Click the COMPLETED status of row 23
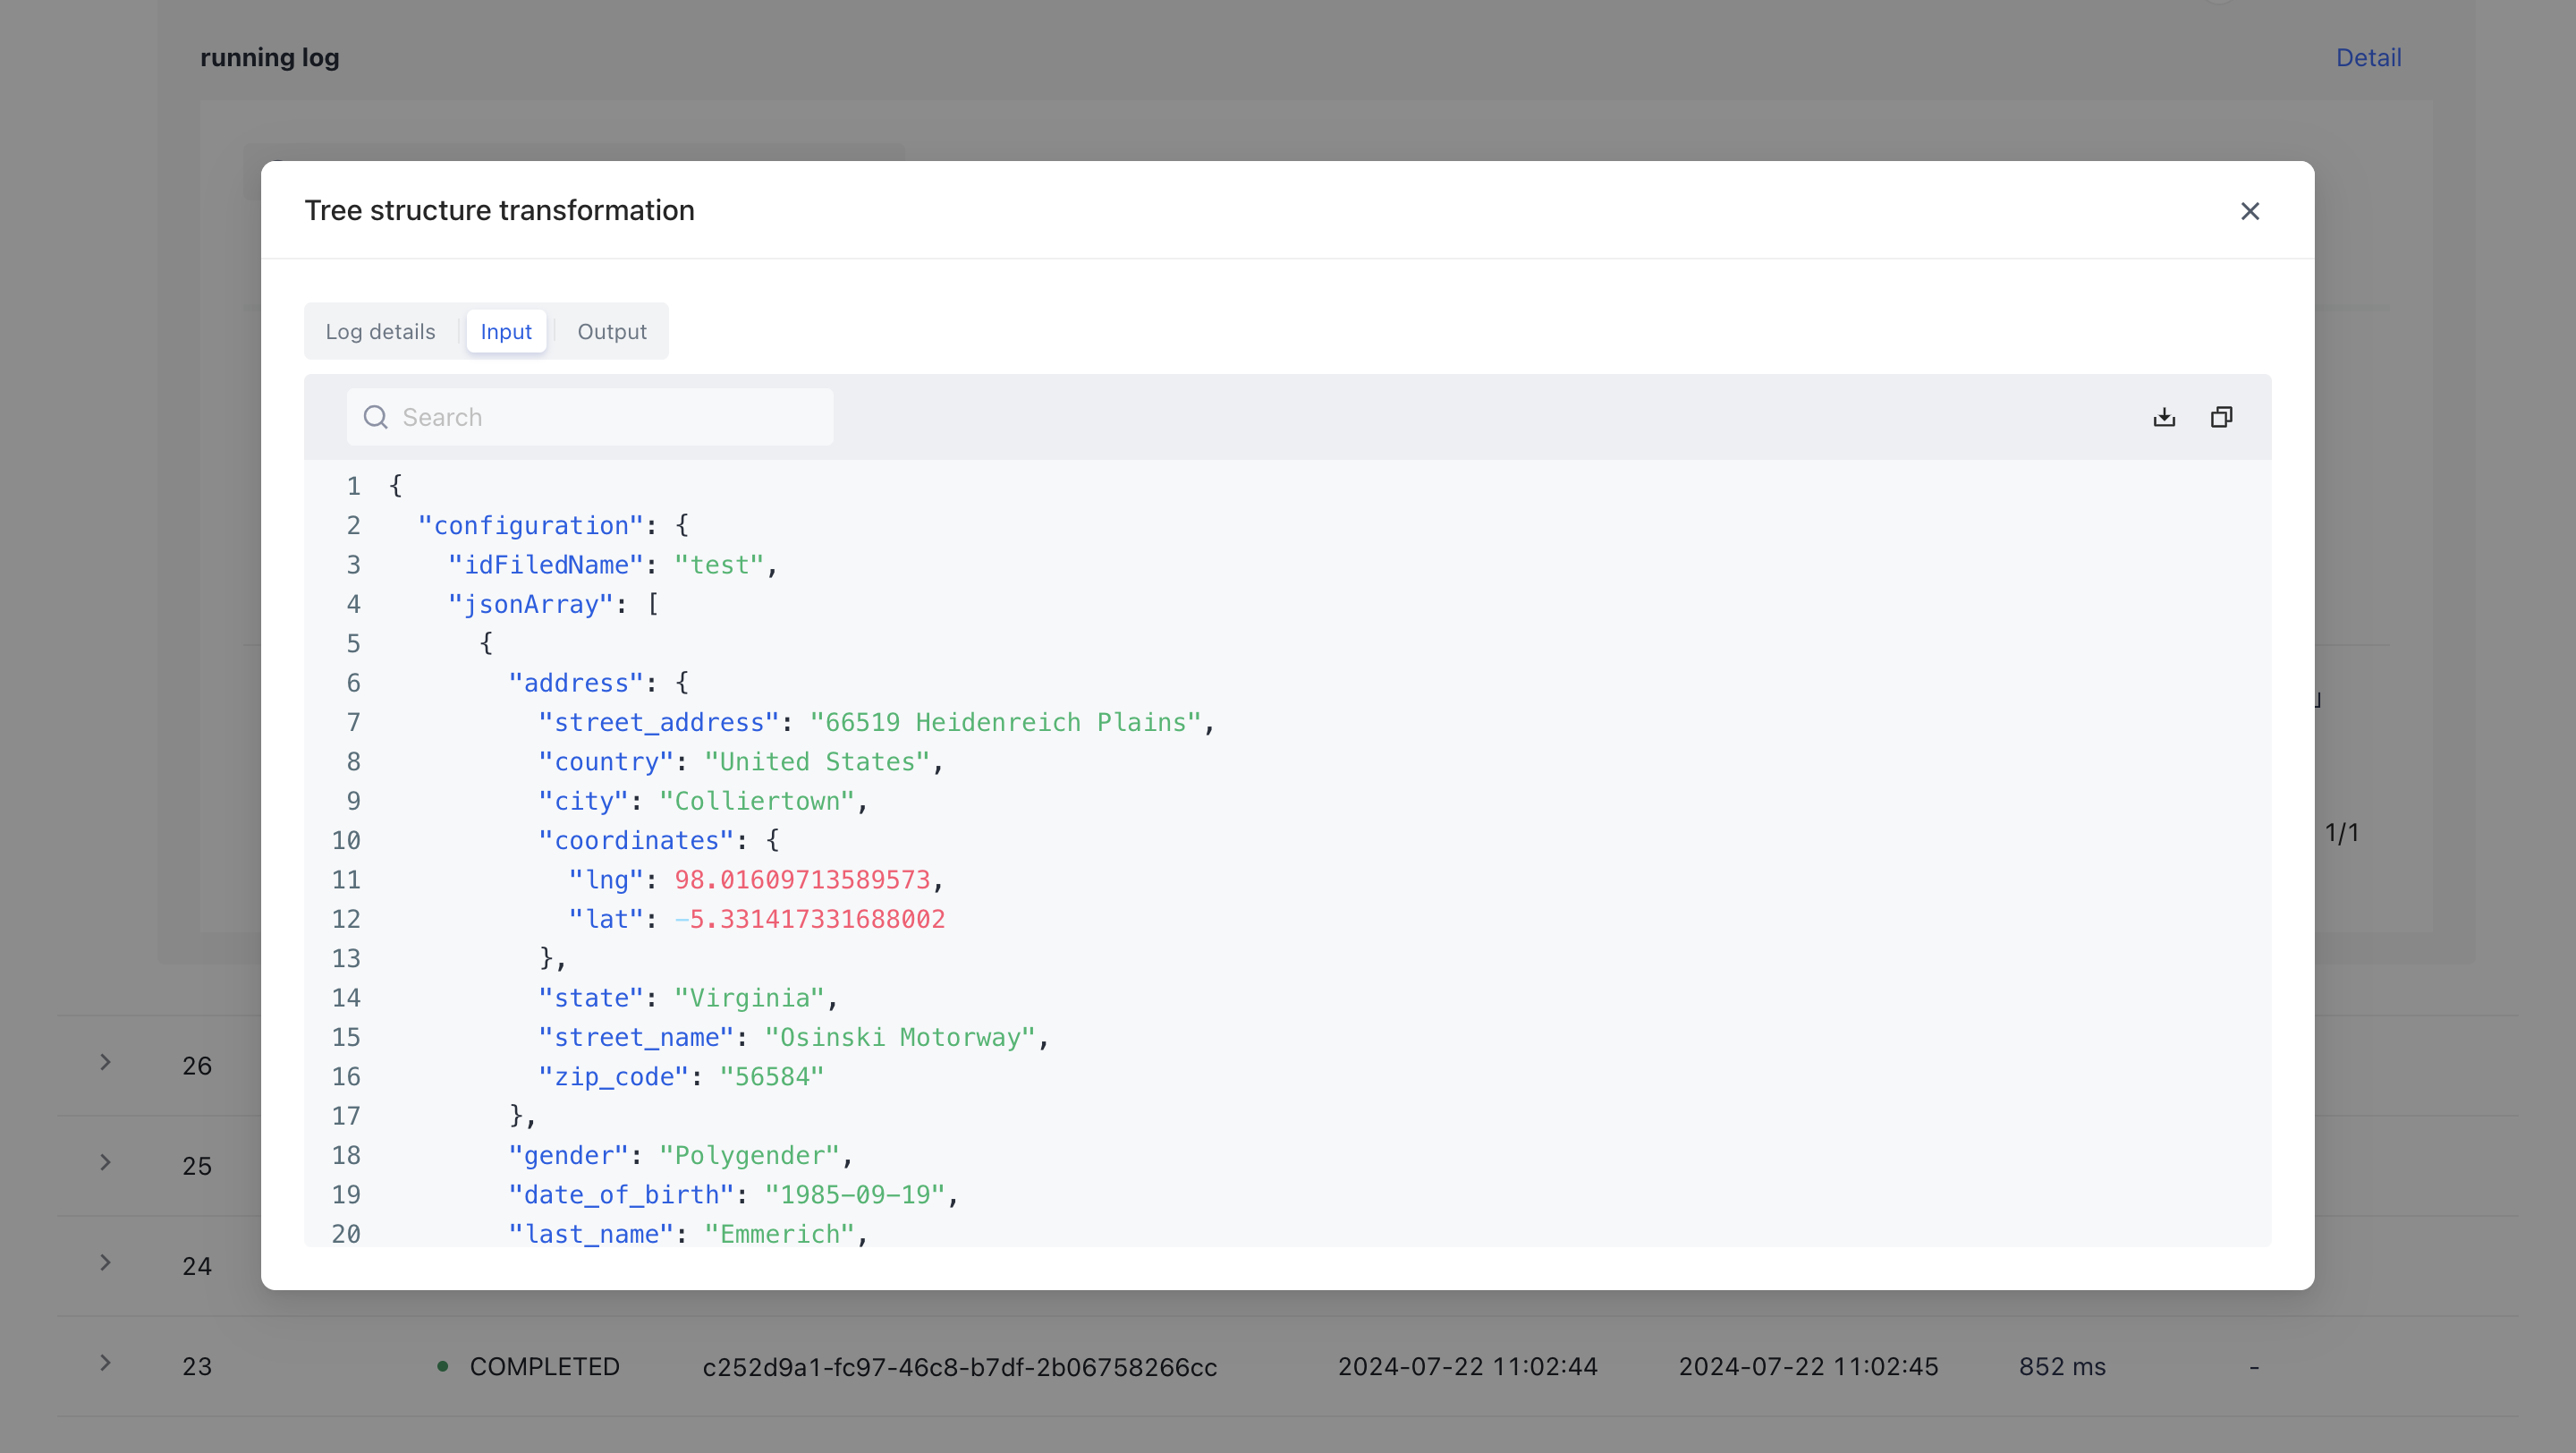This screenshot has width=2576, height=1453. (x=543, y=1366)
